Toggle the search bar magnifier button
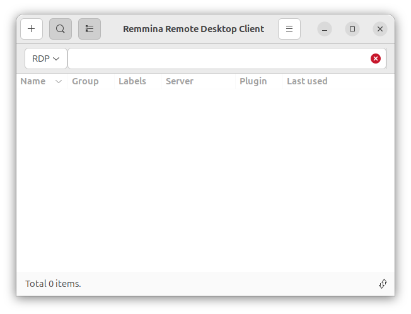The width and height of the screenshot is (411, 314). click(x=61, y=29)
